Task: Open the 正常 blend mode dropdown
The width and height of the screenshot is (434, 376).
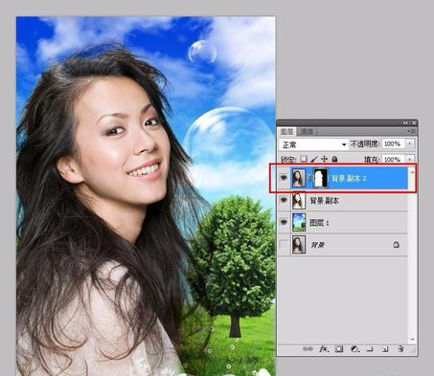Action: pos(313,144)
